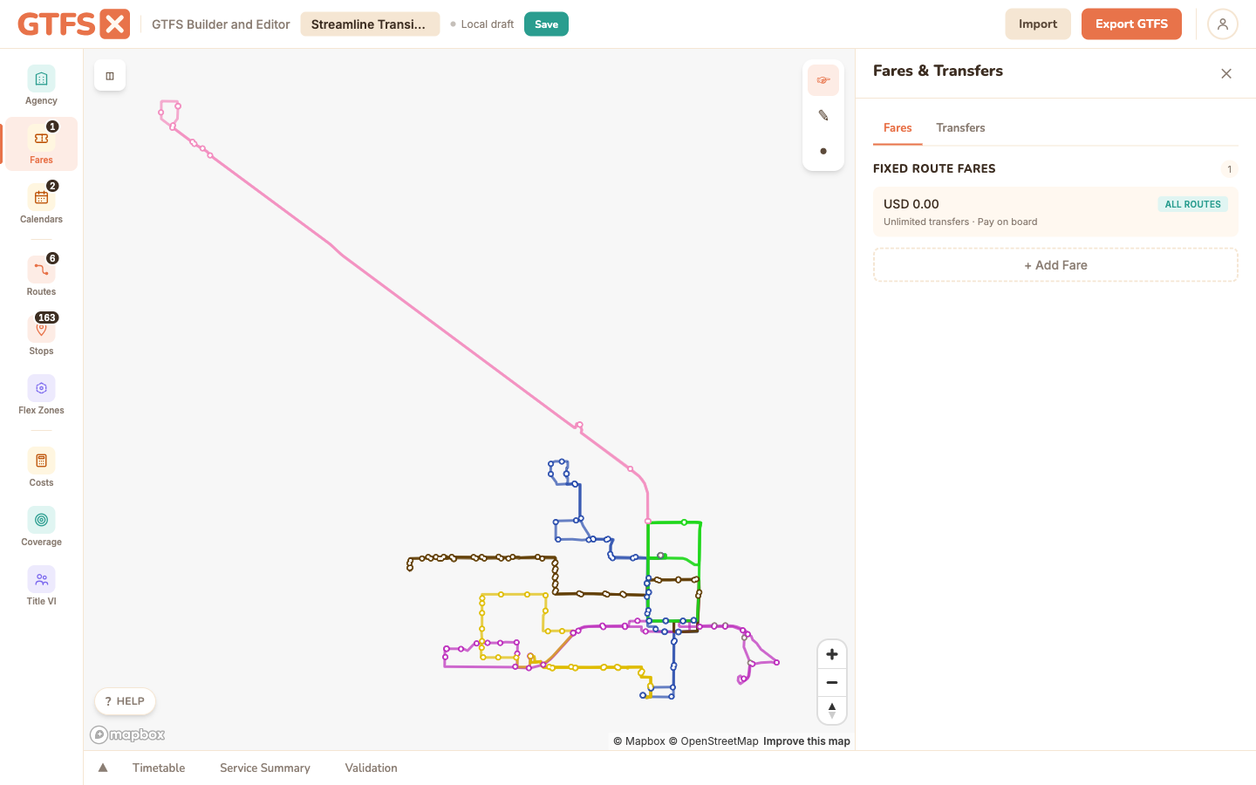Open the Title VI section
1256x785 pixels.
click(x=41, y=586)
